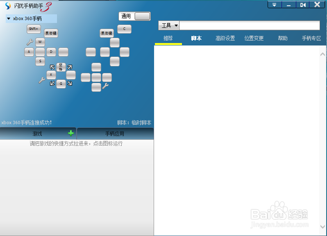Toggle the 通用 switch
The width and height of the screenshot is (327, 236).
click(x=134, y=16)
